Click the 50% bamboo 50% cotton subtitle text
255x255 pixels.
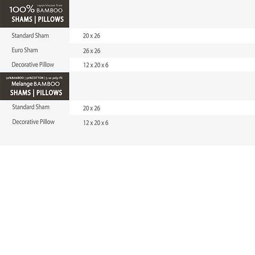point(34,78)
